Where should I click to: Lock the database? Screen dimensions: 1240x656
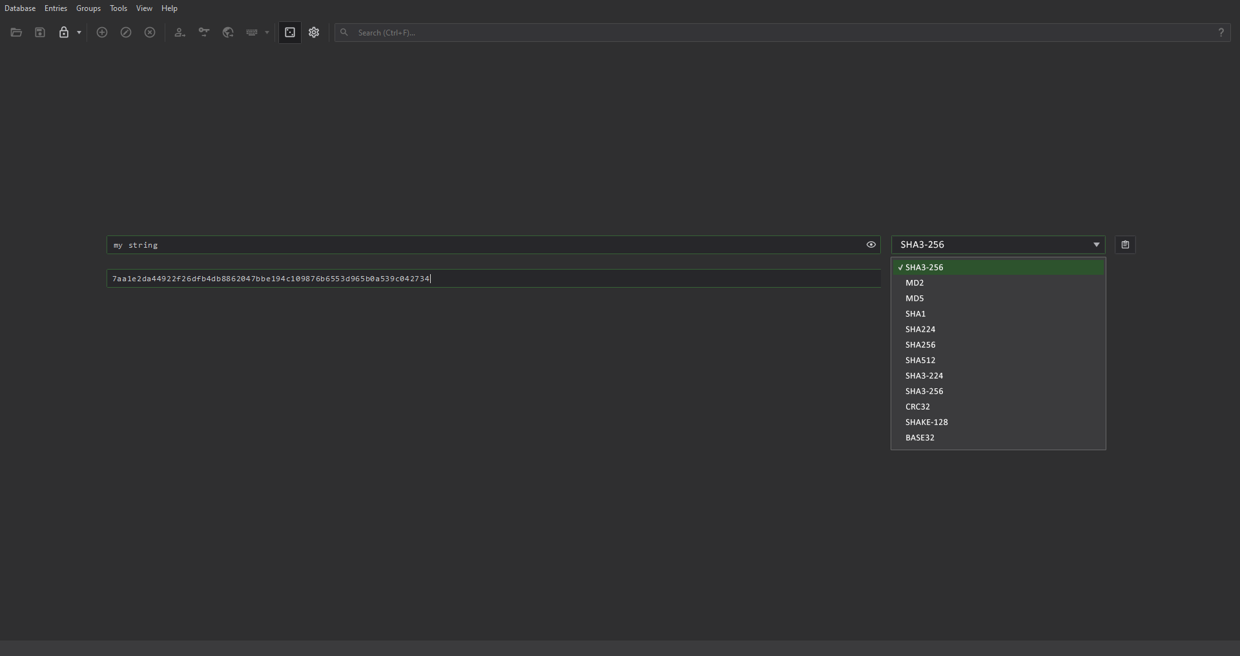point(63,32)
